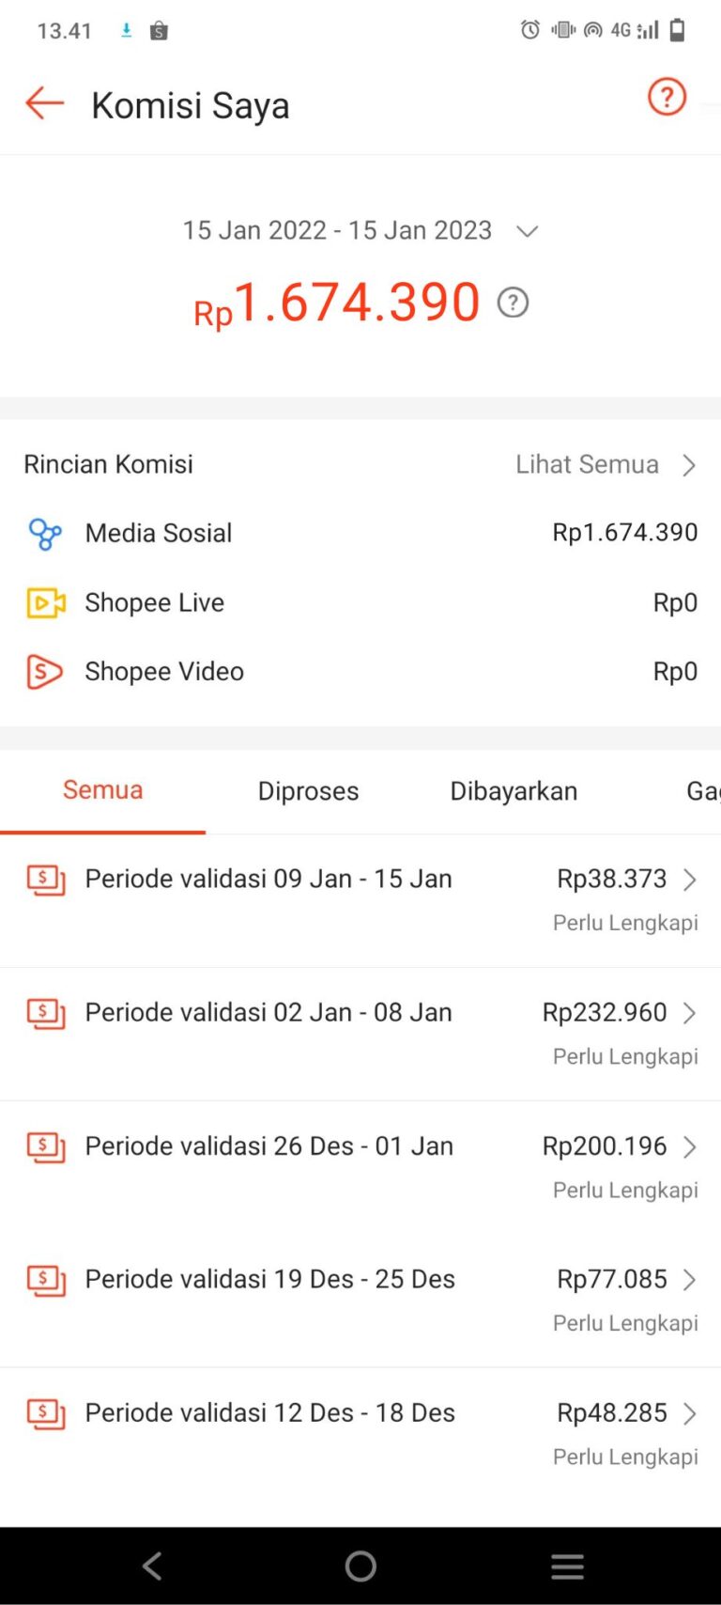Open Periode validasi 26 Des - 01 Jan
The width and height of the screenshot is (721, 1605).
point(269,1146)
